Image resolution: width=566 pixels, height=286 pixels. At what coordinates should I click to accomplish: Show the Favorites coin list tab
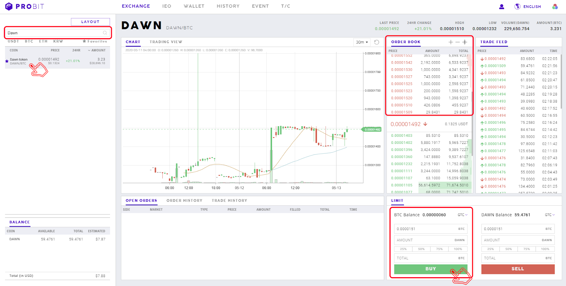point(95,41)
